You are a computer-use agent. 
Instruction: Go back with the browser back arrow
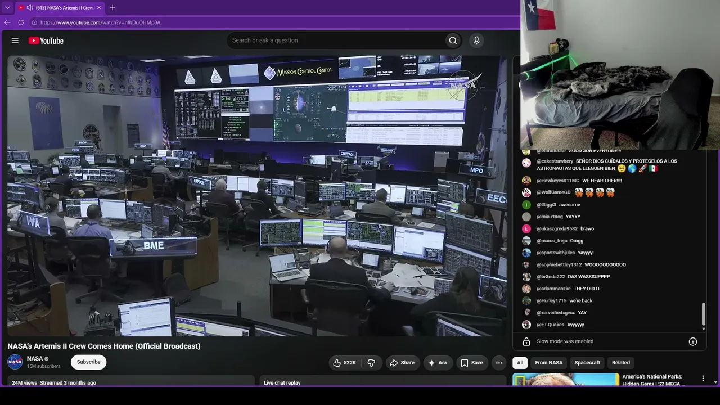[7, 22]
